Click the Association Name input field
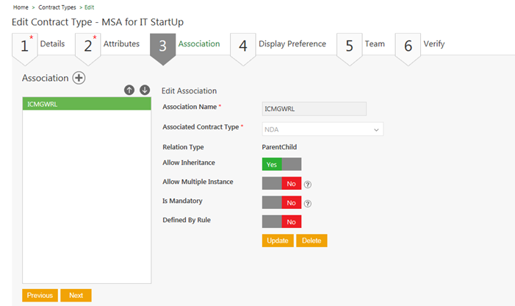This screenshot has height=306, width=515. [x=314, y=108]
